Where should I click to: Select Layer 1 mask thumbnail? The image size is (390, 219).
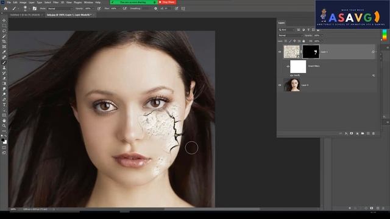point(311,52)
